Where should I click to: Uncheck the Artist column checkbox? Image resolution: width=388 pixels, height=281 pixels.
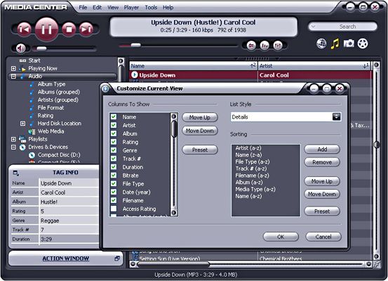coord(114,125)
